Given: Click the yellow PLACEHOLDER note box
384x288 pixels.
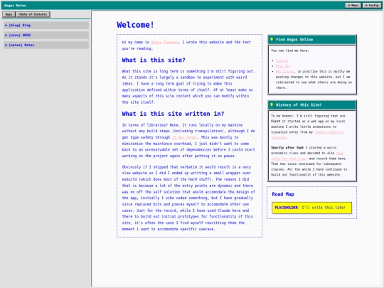Looking at the screenshot, I should (311, 208).
